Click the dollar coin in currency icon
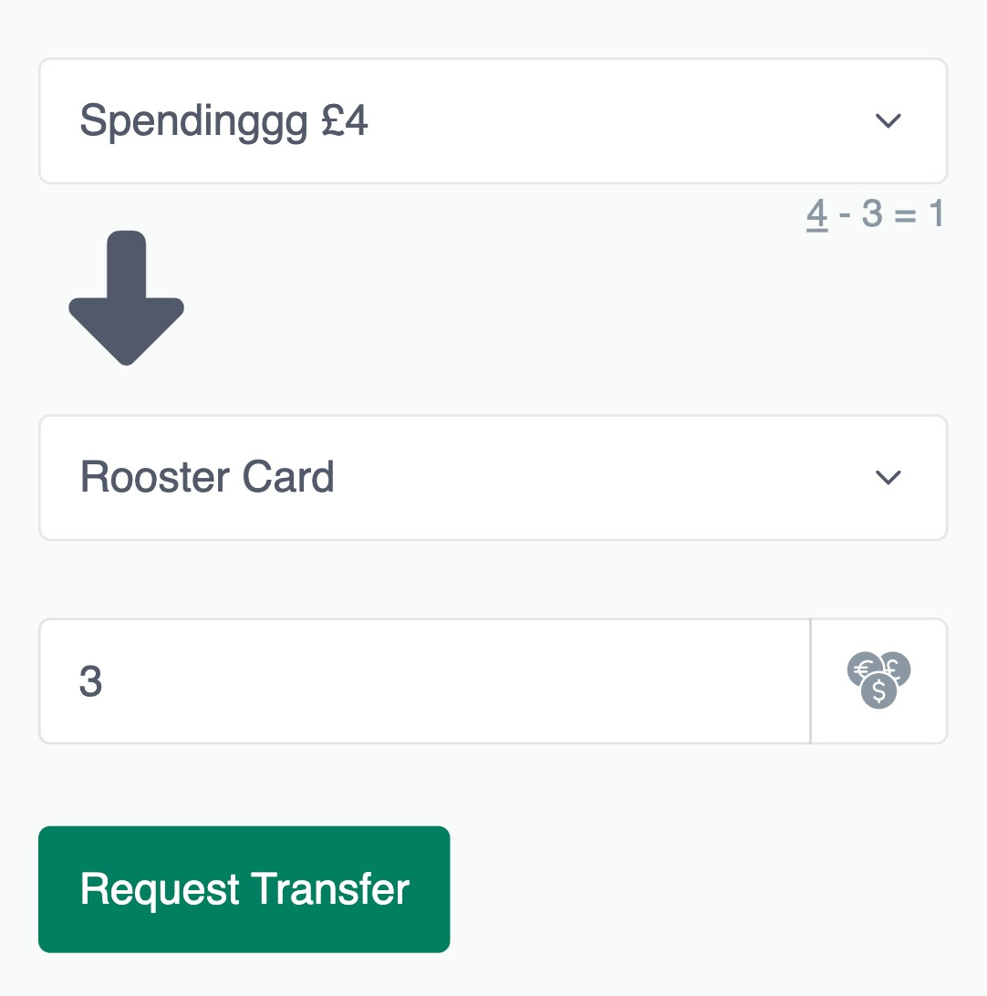The height and width of the screenshot is (996, 987). click(878, 690)
